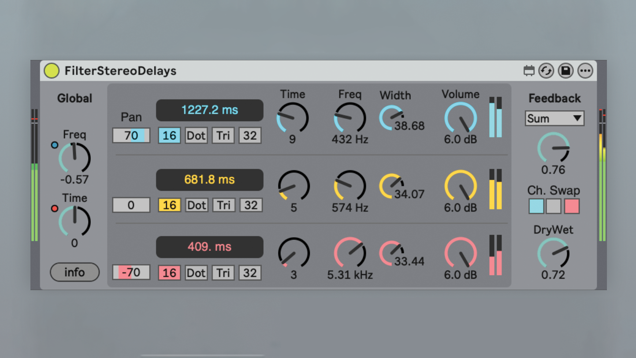Toggle Tri mode on the second delay line
The height and width of the screenshot is (358, 636).
(x=223, y=205)
